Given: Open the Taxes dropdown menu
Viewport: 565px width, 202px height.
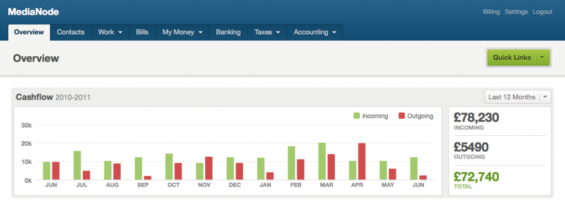Looking at the screenshot, I should (x=267, y=32).
